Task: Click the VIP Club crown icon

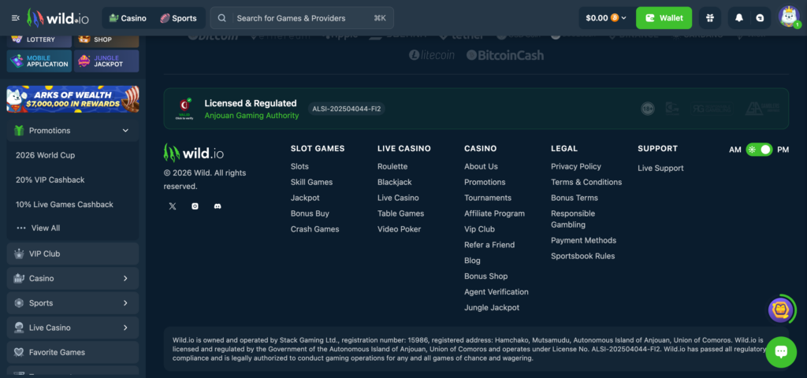Action: point(19,254)
